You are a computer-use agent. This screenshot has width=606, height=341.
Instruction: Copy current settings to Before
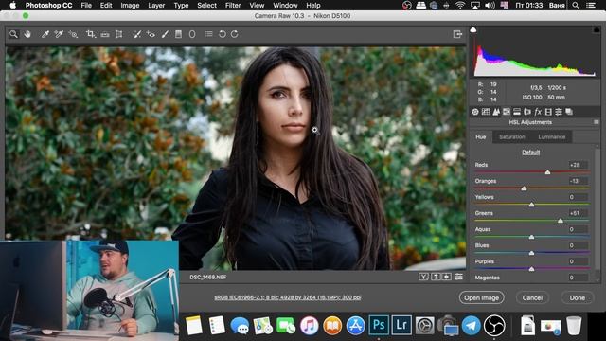[446, 277]
